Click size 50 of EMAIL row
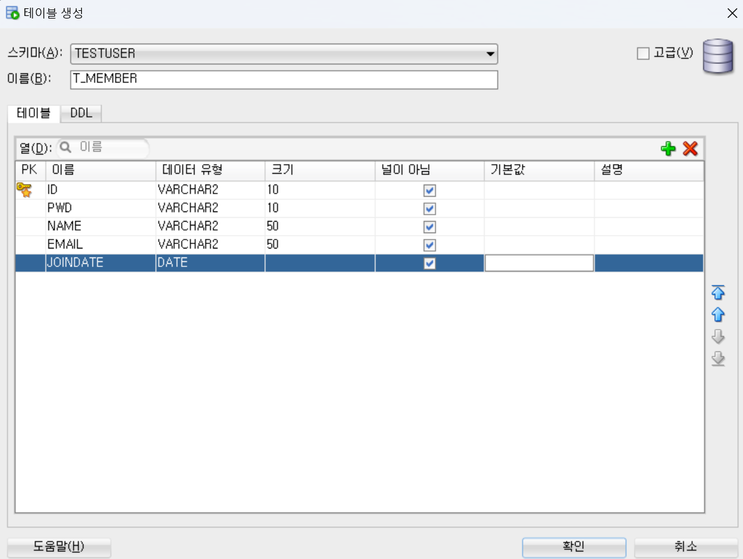This screenshot has height=559, width=743. click(x=320, y=245)
